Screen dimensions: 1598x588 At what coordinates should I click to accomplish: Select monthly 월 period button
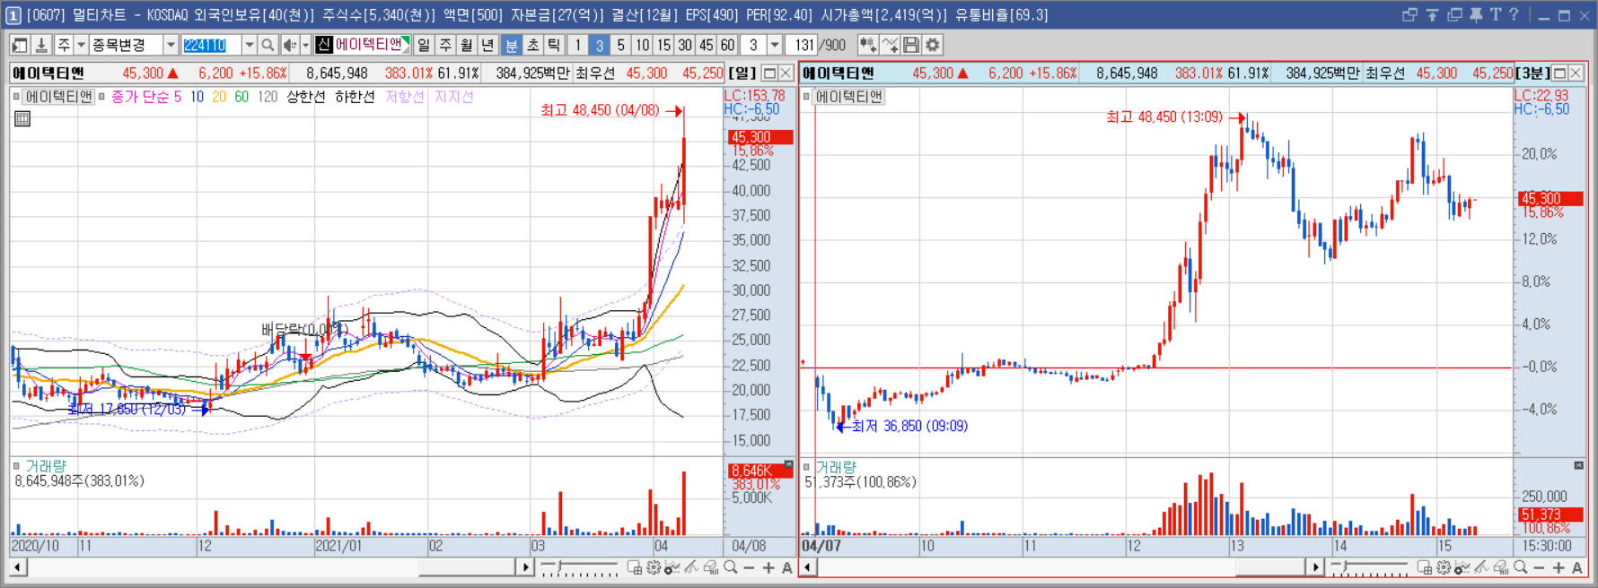click(467, 45)
